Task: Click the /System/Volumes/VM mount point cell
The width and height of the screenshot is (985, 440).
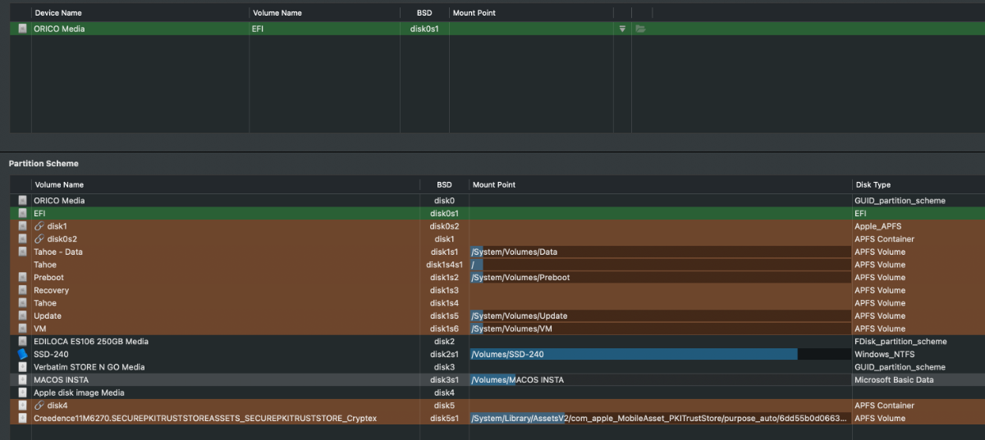Action: [519, 329]
